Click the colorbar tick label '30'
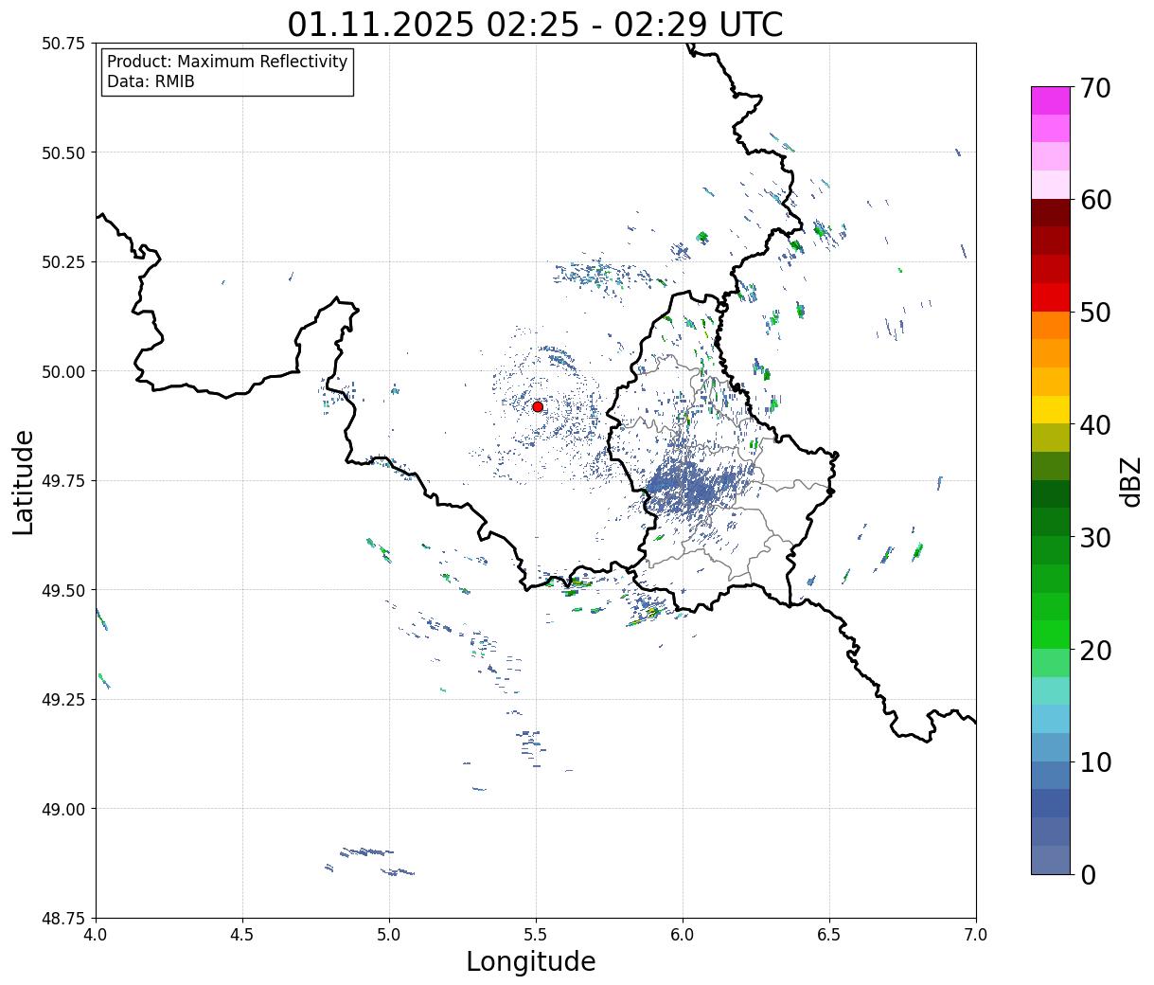 [x=1095, y=537]
